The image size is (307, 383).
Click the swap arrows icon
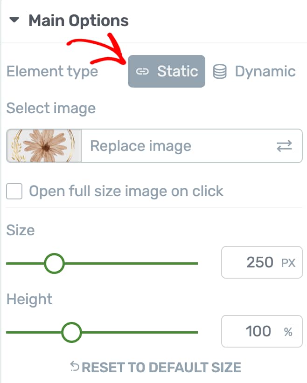pos(284,146)
